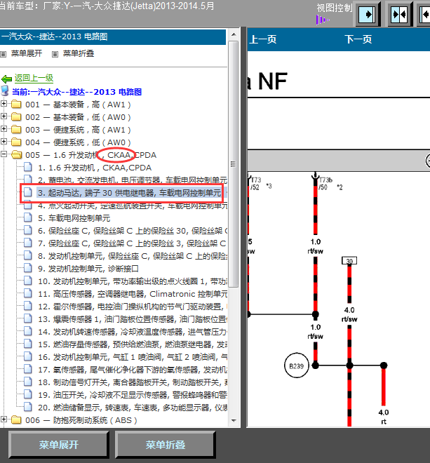Image resolution: width=430 pixels, height=463 pixels.
Task: Open page 8. 发动机控制单元, 保险丝座 C
Action: pyautogui.click(x=133, y=256)
